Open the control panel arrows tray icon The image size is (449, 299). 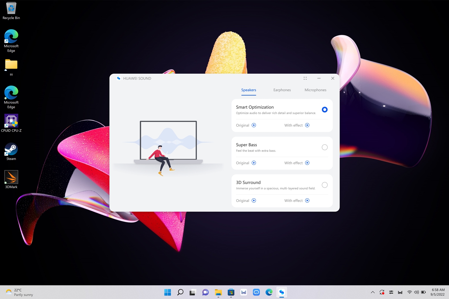391,292
